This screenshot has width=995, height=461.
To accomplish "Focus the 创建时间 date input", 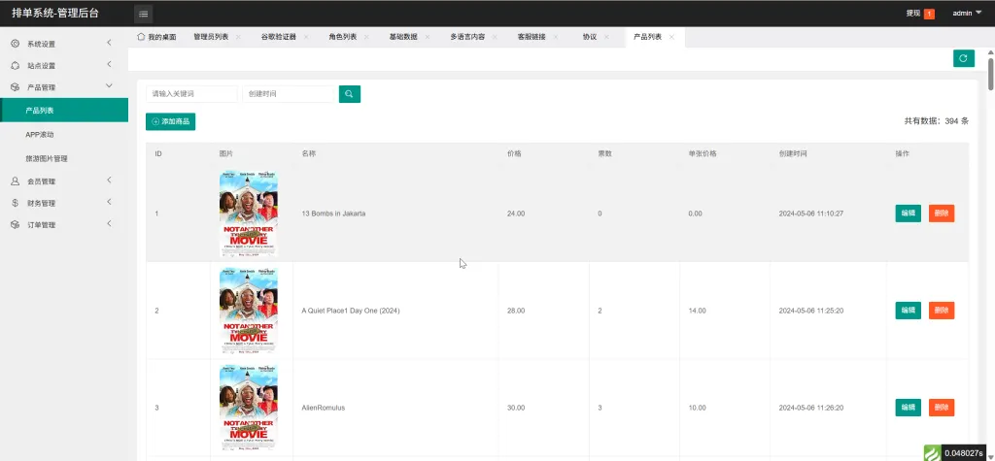I will (288, 94).
